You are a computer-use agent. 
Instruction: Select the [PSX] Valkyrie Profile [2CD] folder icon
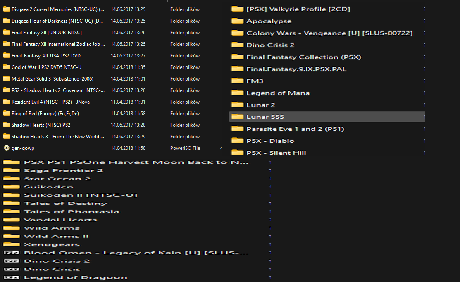237,9
